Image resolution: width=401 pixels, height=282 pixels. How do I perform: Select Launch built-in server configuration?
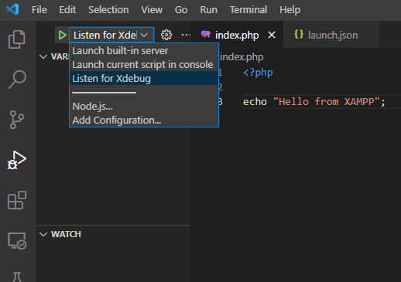[x=144, y=51]
